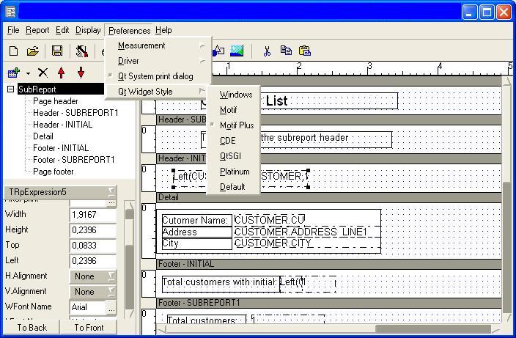This screenshot has height=338, width=516.
Task: Collapse the SubReport tree node
Action: (10, 89)
